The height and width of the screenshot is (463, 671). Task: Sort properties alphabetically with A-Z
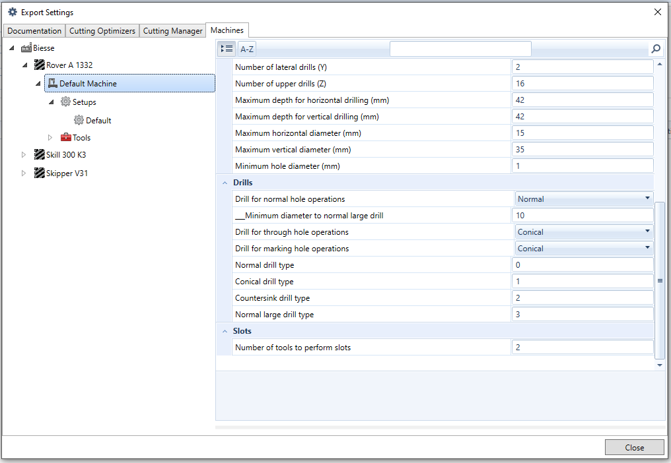pyautogui.click(x=247, y=49)
